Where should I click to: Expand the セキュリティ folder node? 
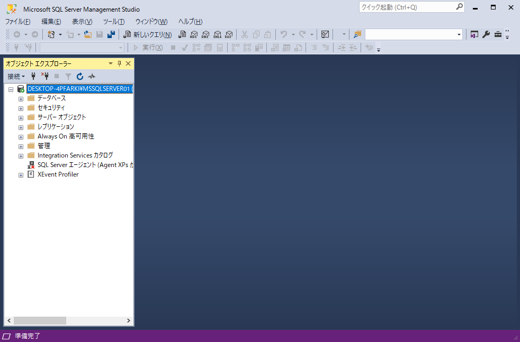pyautogui.click(x=21, y=108)
